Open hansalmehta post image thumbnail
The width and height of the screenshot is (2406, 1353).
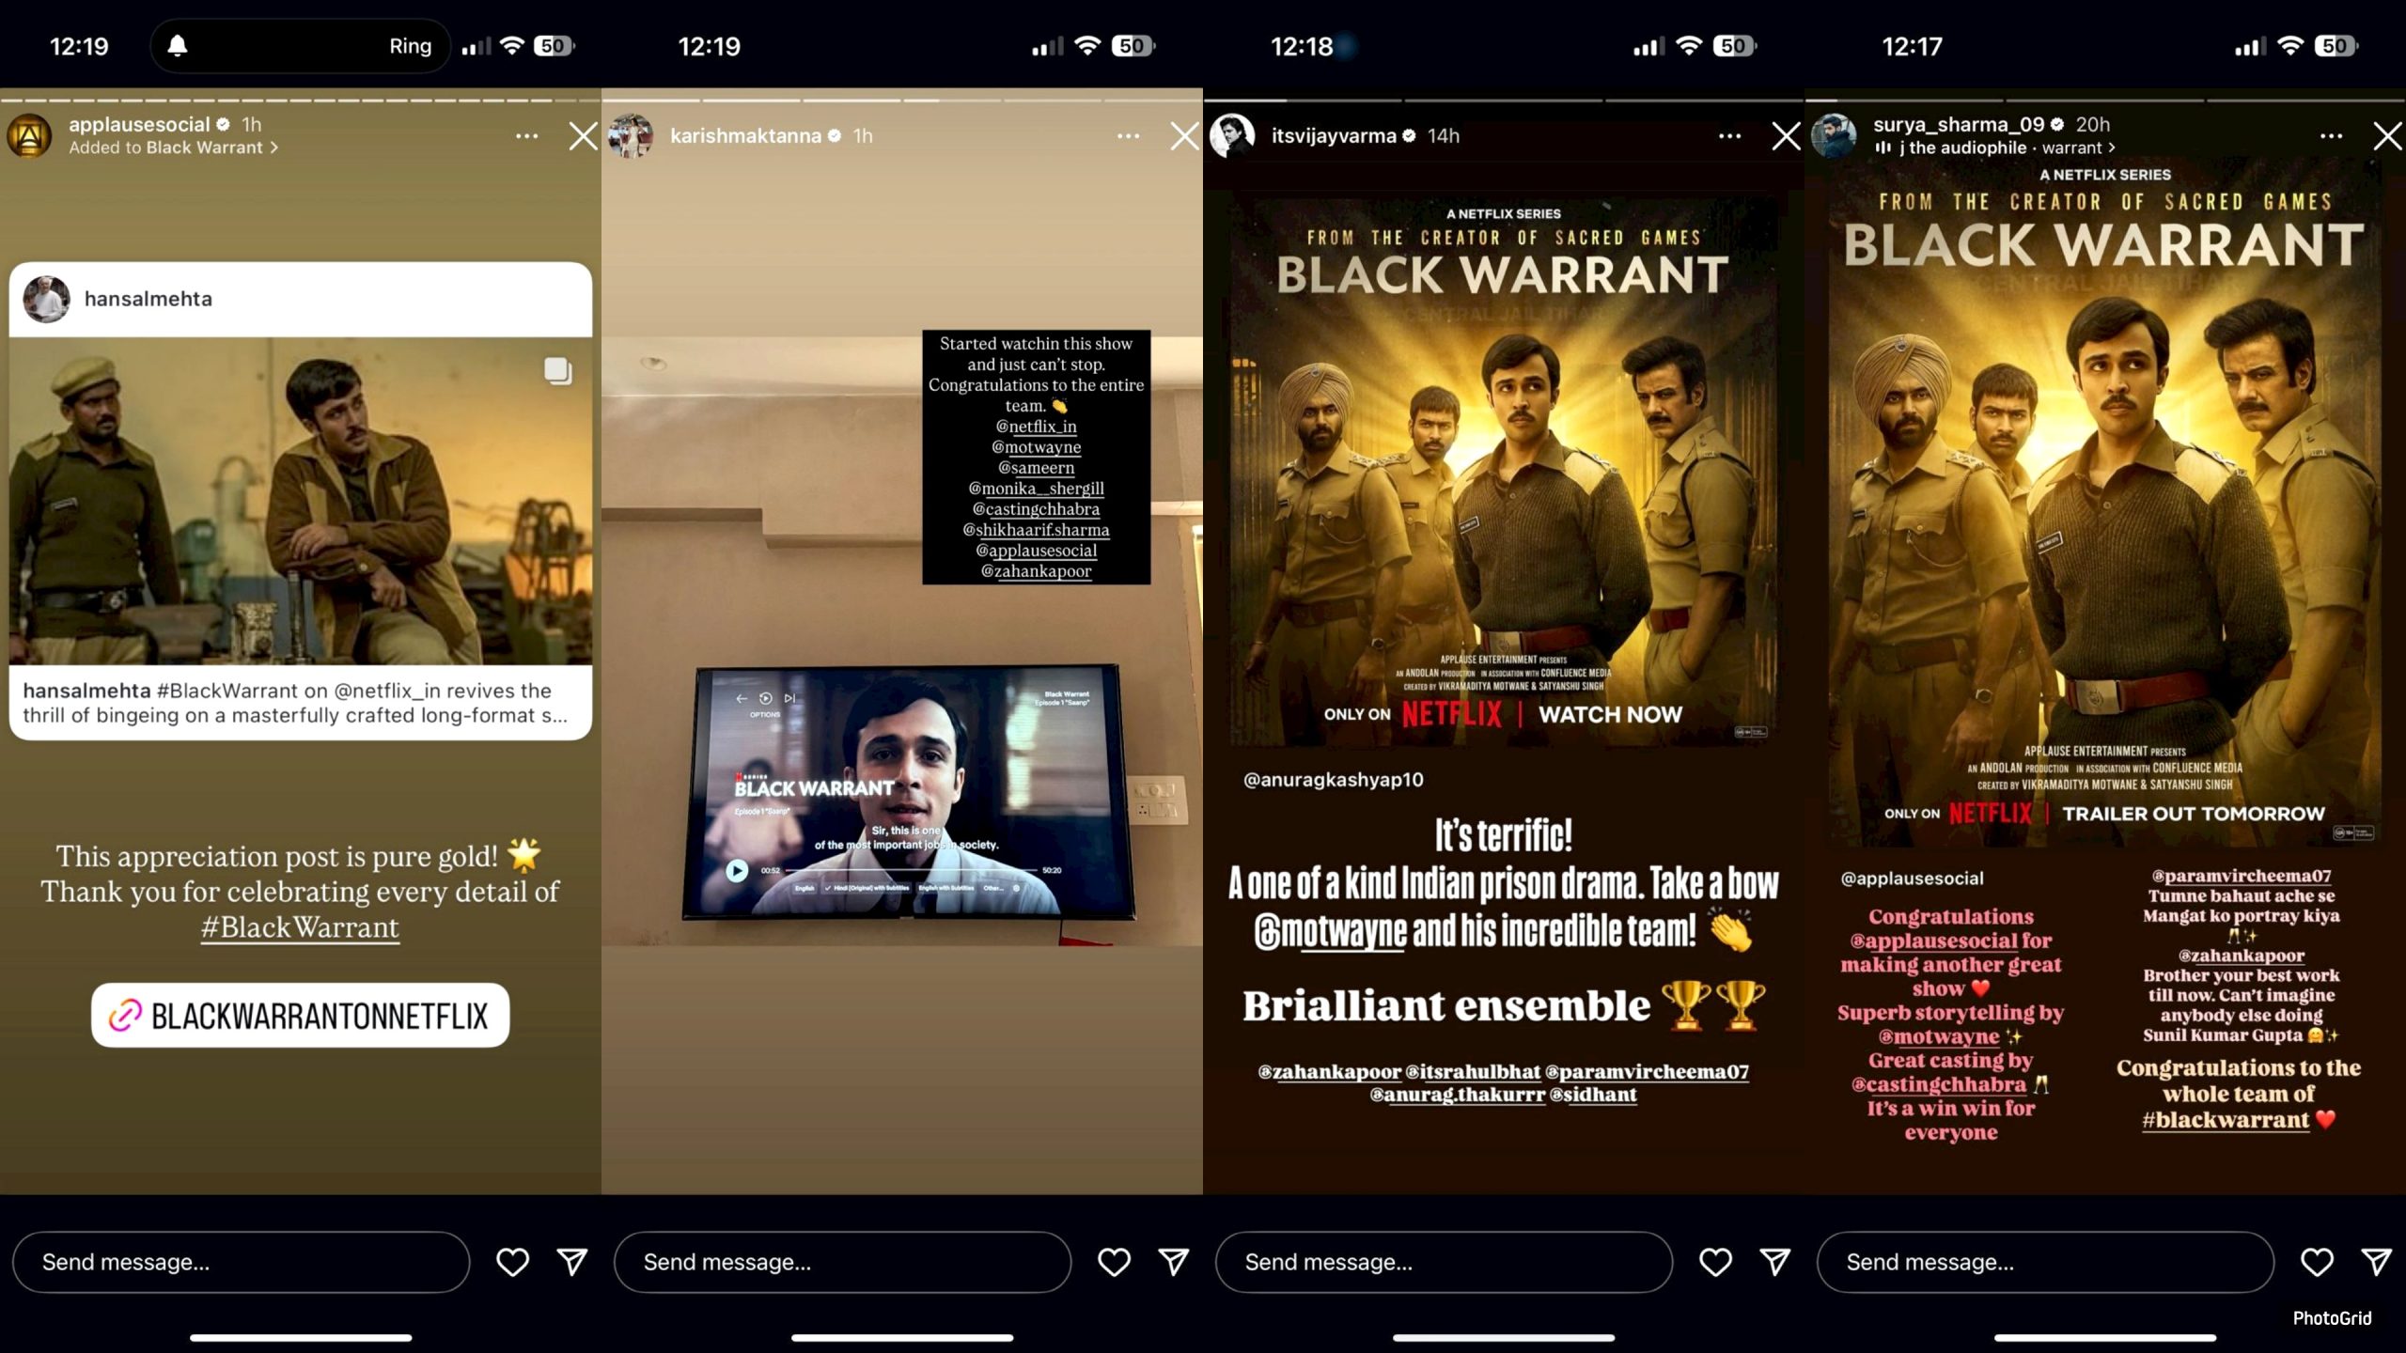click(301, 501)
